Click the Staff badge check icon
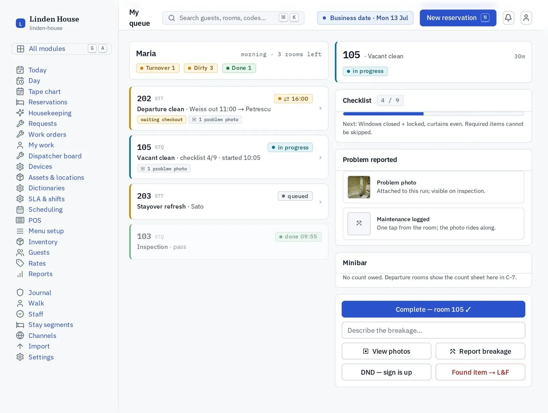Screen dimensions: 548x413 point(20,314)
